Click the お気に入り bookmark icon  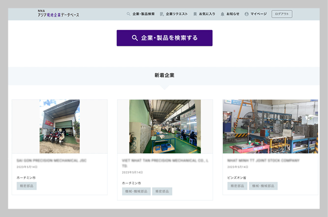[195, 14]
